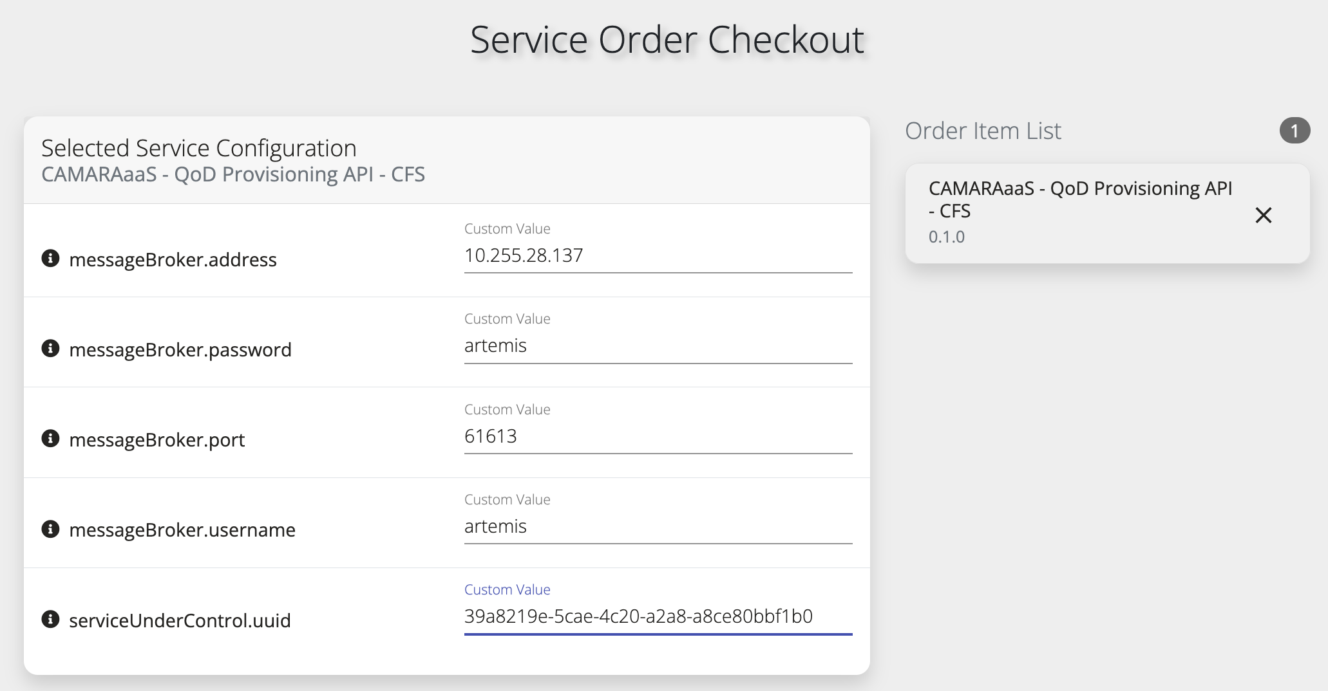This screenshot has width=1328, height=691.
Task: Focus the serviceUnderControl.uuid value field
Action: 658,616
